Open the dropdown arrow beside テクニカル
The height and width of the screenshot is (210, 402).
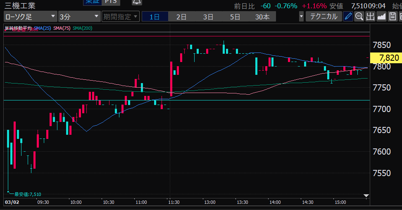pyautogui.click(x=301, y=17)
